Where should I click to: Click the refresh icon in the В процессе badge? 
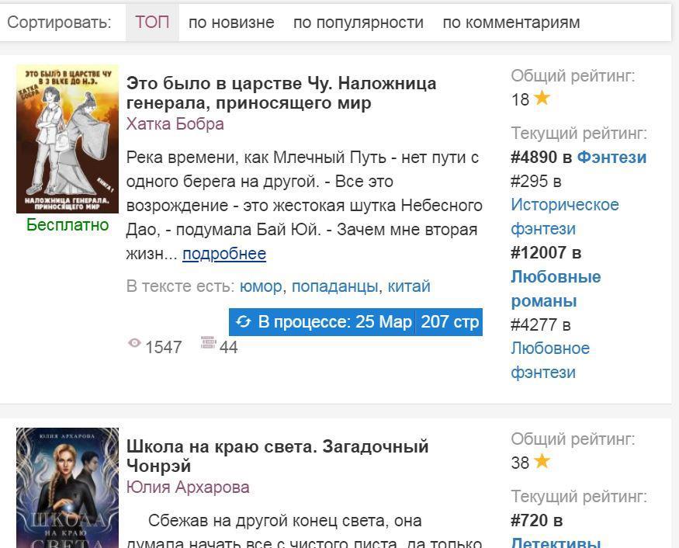click(244, 322)
